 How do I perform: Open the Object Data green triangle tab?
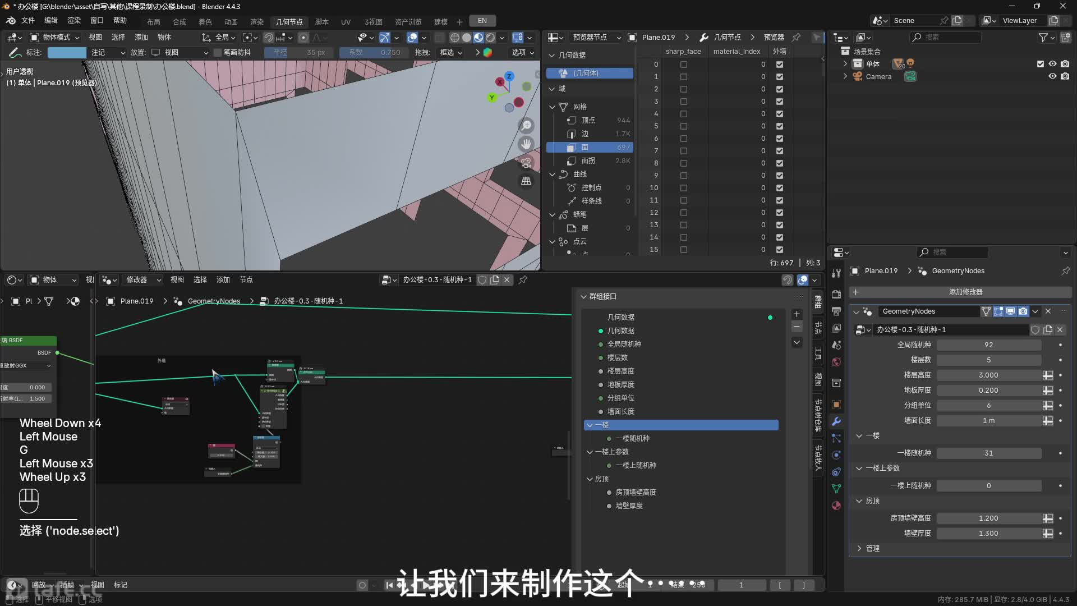coord(836,489)
